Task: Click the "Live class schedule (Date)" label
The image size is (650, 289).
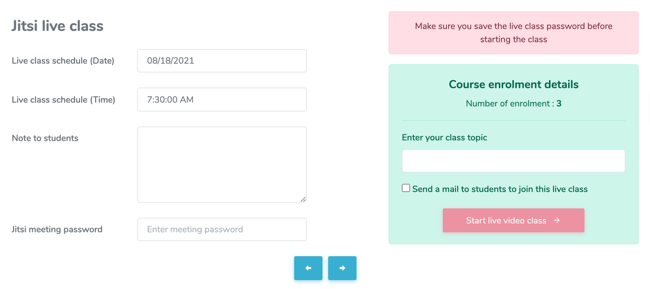Action: pos(63,61)
